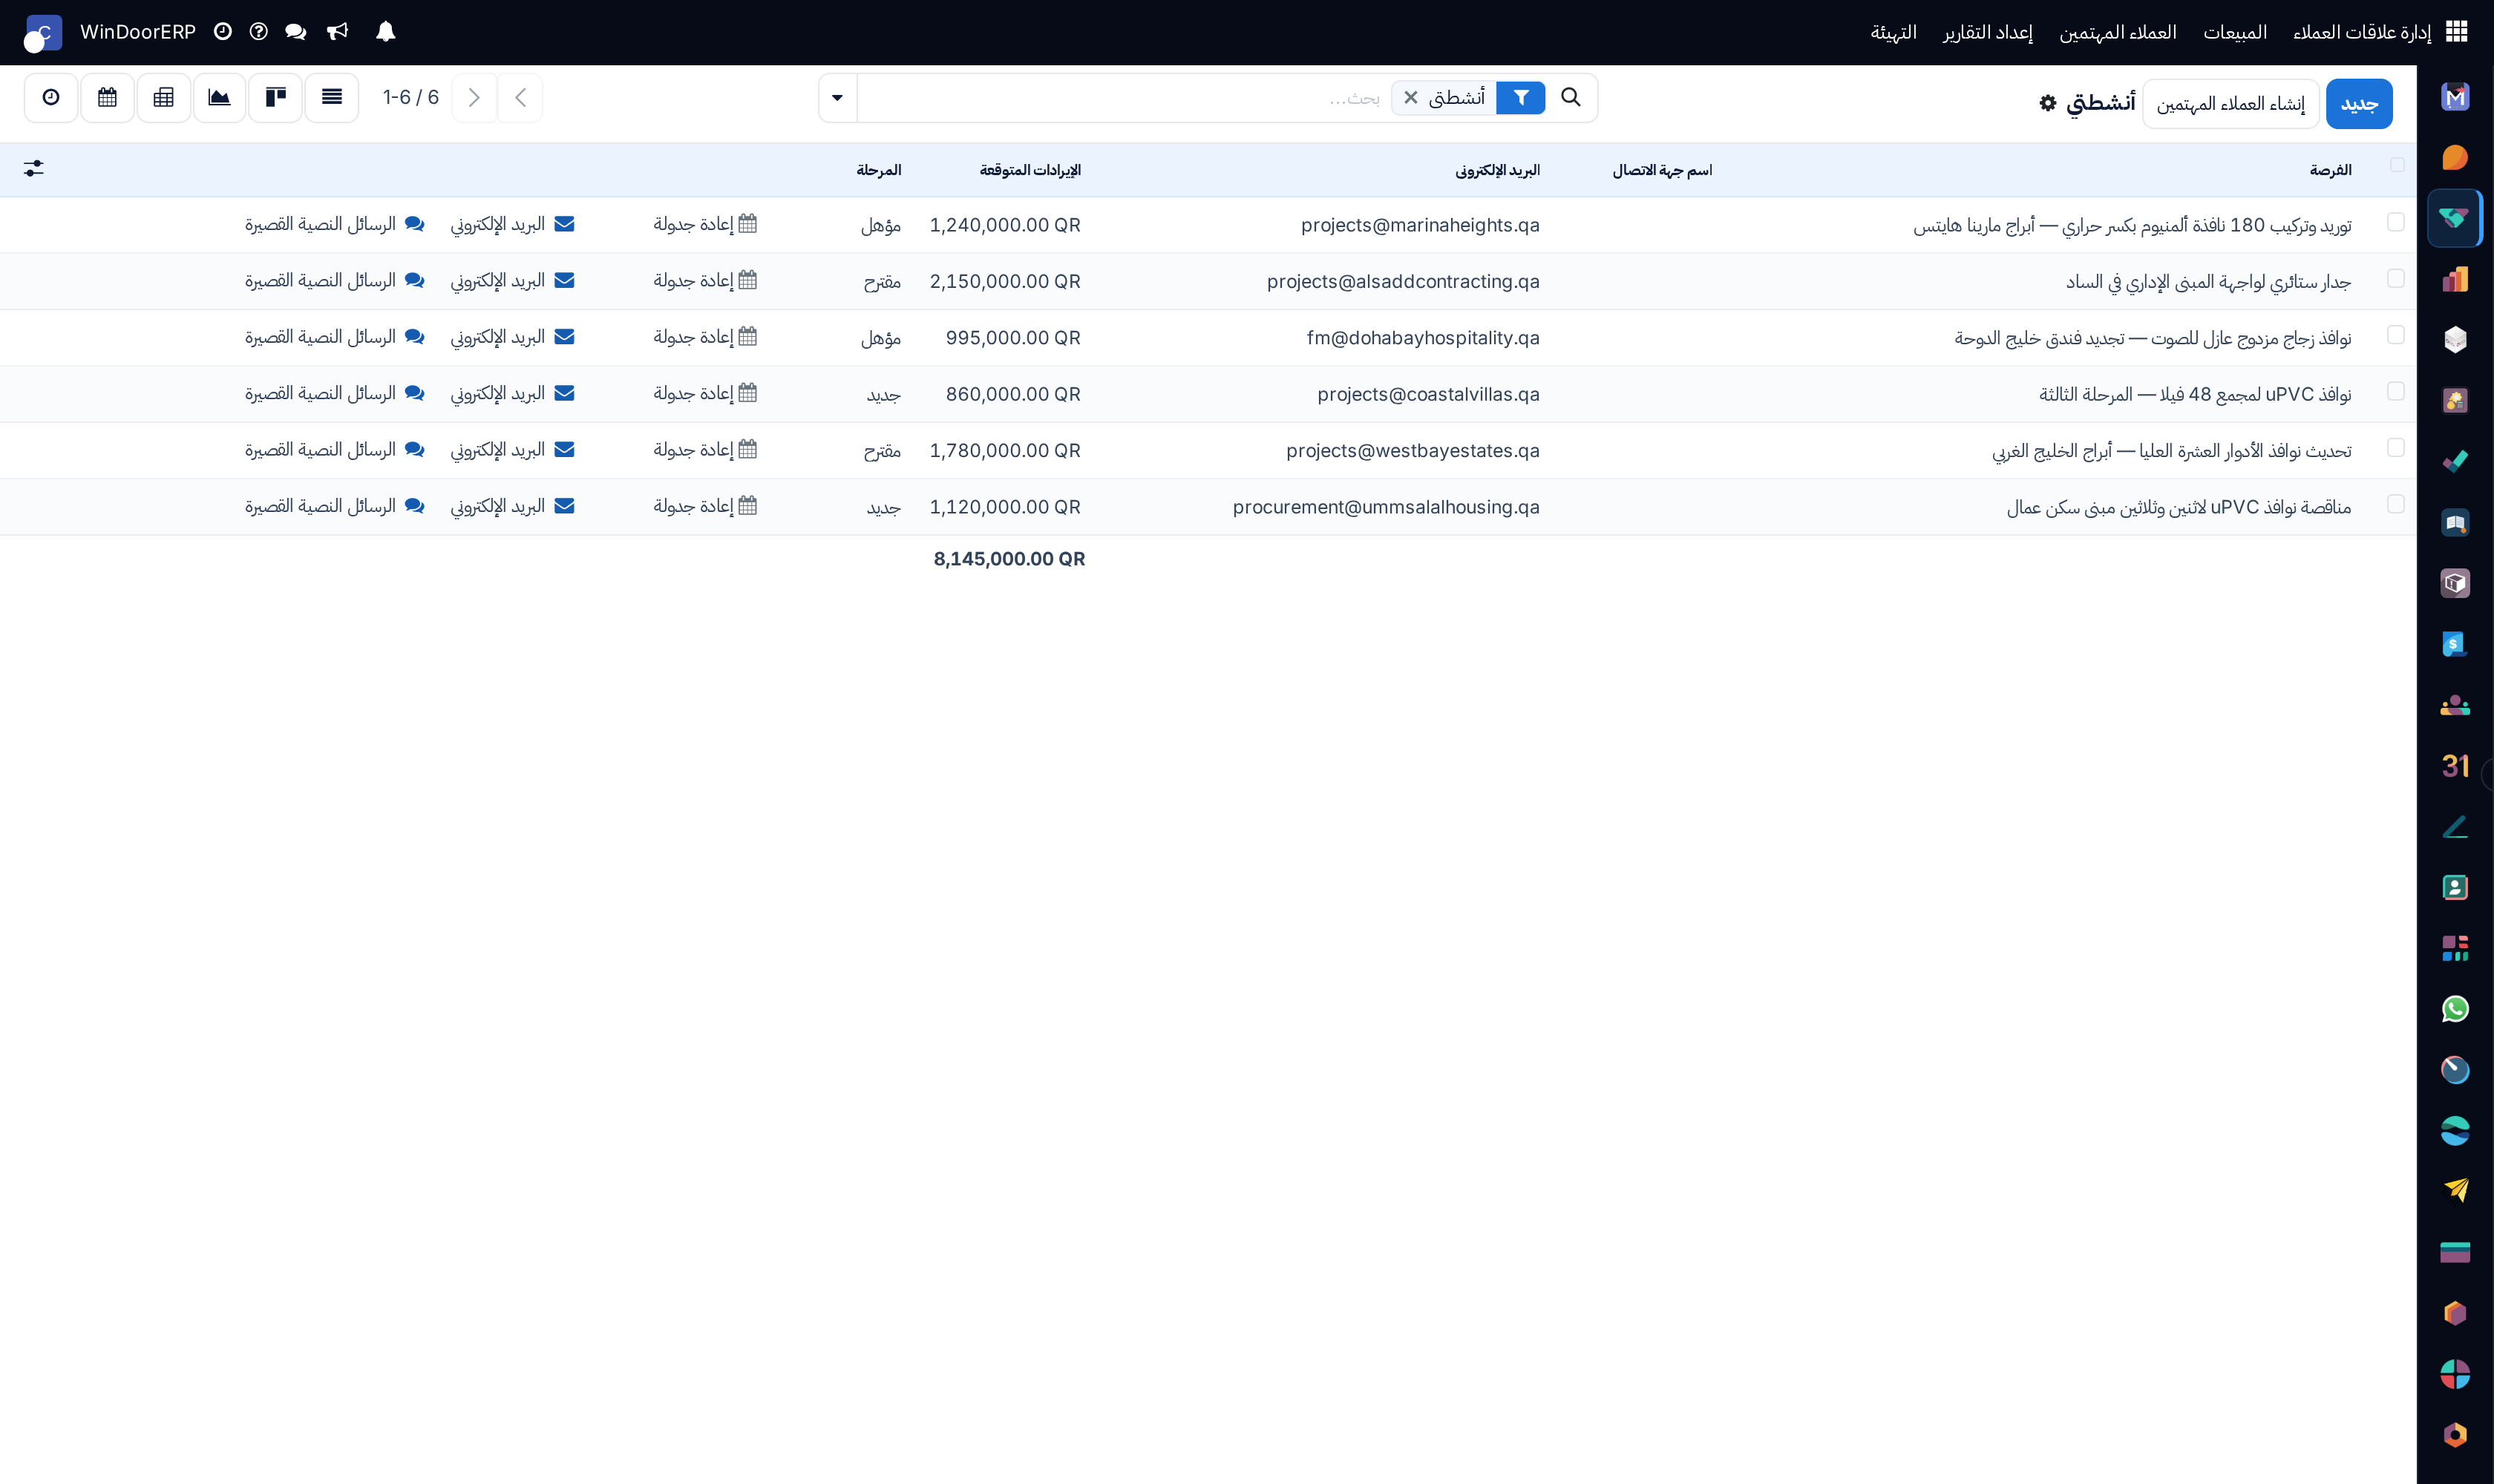Screen dimensions: 2494x1484
Task: Click the user avatar C icon
Action: pyautogui.click(x=43, y=32)
